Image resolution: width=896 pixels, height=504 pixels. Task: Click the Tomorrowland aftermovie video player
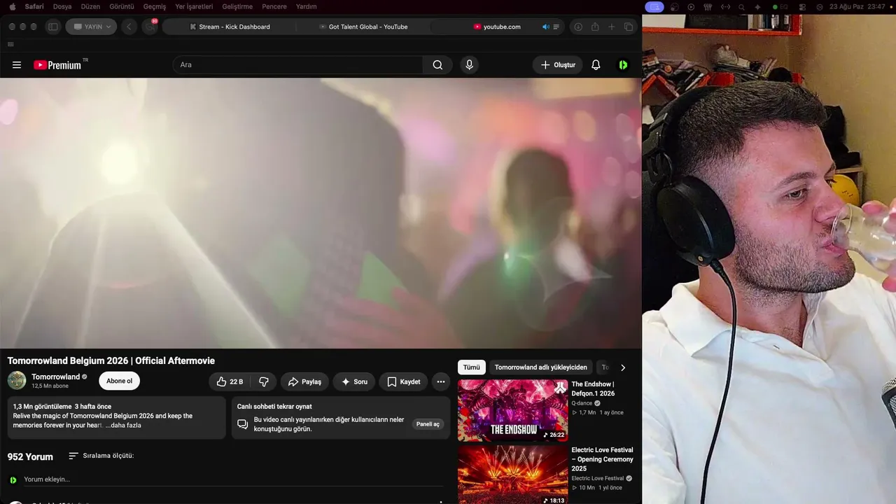pos(321,213)
